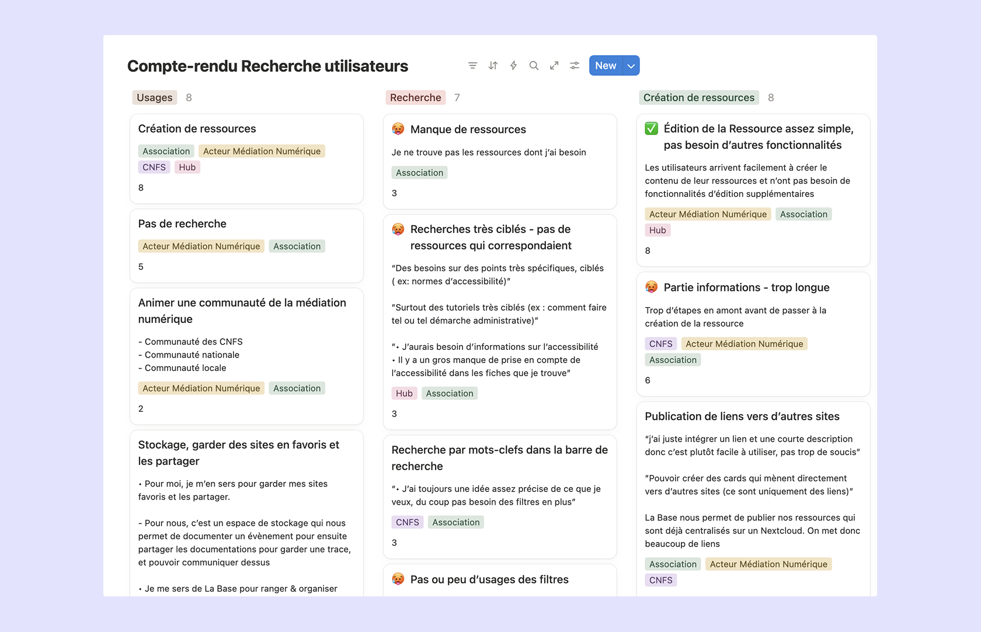Image resolution: width=981 pixels, height=632 pixels.
Task: Open the Pas ou peu d'usages des filtres card title
Action: 489,579
